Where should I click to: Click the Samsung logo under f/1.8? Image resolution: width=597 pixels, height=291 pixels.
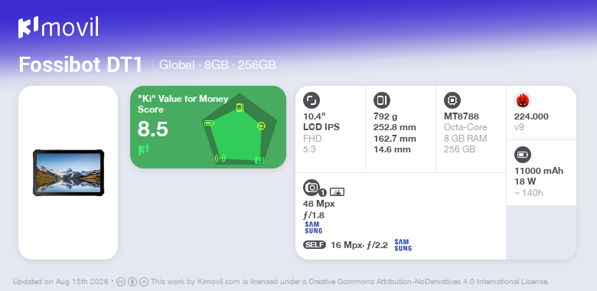tap(313, 227)
